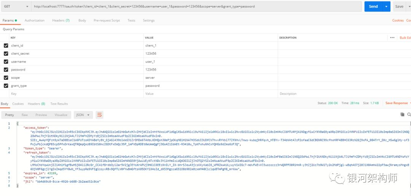Open the params table more-options ellipsis
Image resolution: width=411 pixels, height=196 pixels.
coord(392,38)
